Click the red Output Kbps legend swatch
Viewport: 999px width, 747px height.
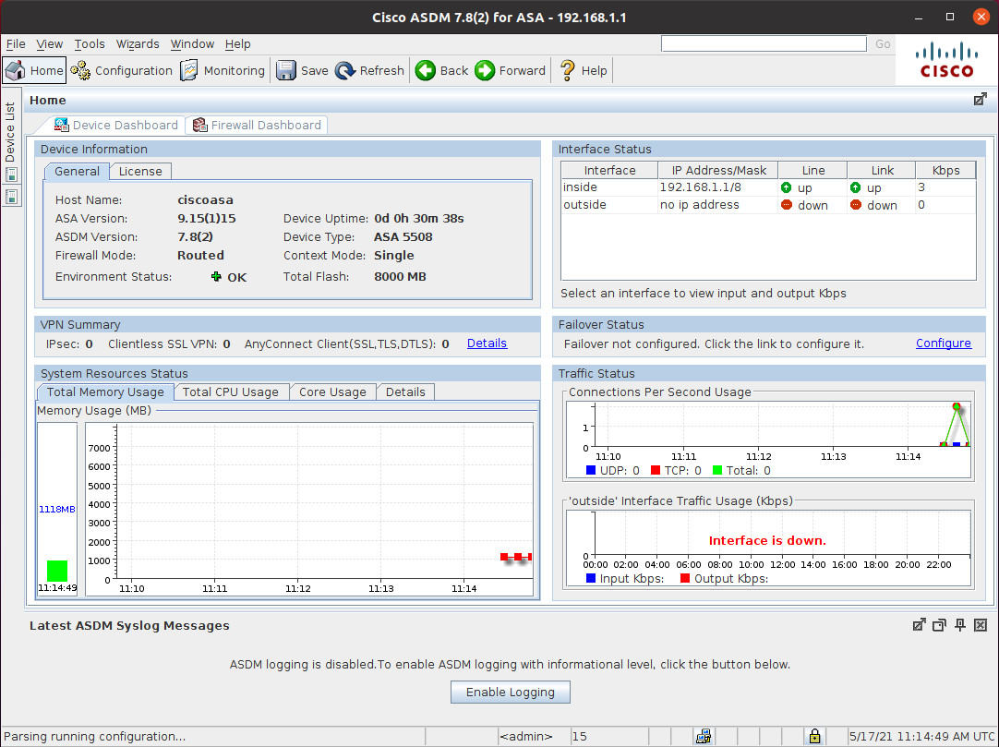click(685, 578)
